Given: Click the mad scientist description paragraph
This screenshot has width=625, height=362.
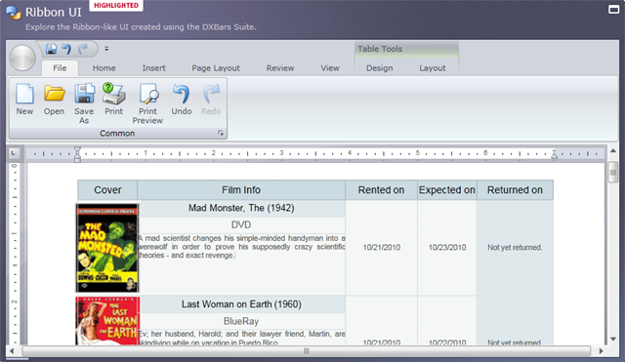Looking at the screenshot, I should pos(241,247).
